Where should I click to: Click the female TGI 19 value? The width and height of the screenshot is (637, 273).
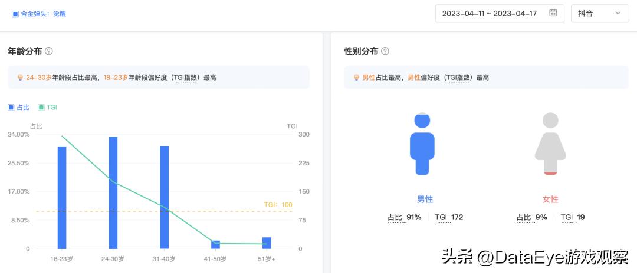(x=573, y=218)
